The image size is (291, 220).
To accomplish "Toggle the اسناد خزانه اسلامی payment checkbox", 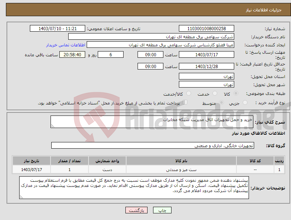I will click(x=185, y=102).
